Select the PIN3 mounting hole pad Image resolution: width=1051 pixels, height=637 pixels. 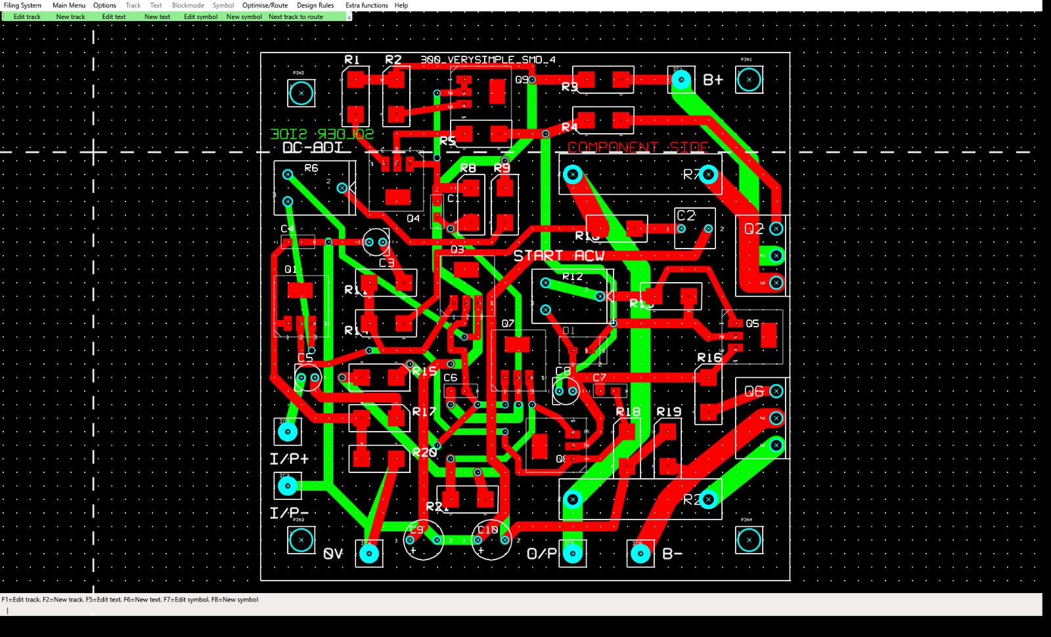pyautogui.click(x=301, y=541)
